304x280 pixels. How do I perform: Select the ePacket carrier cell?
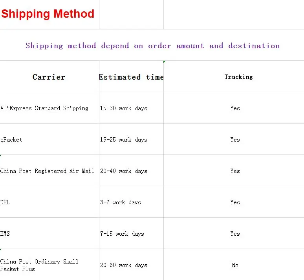[x=11, y=140]
